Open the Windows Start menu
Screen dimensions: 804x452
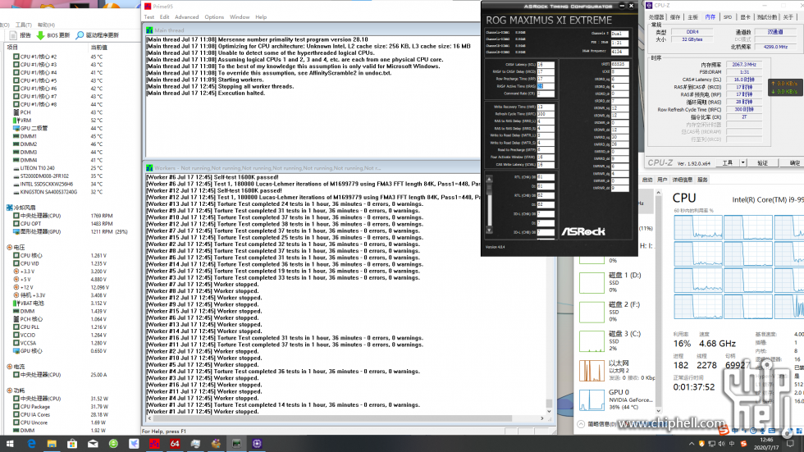tap(10, 444)
